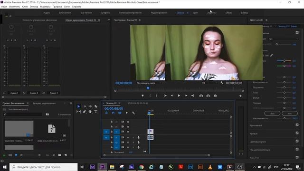Click Find magnifier in project panel footer

coord(54,155)
